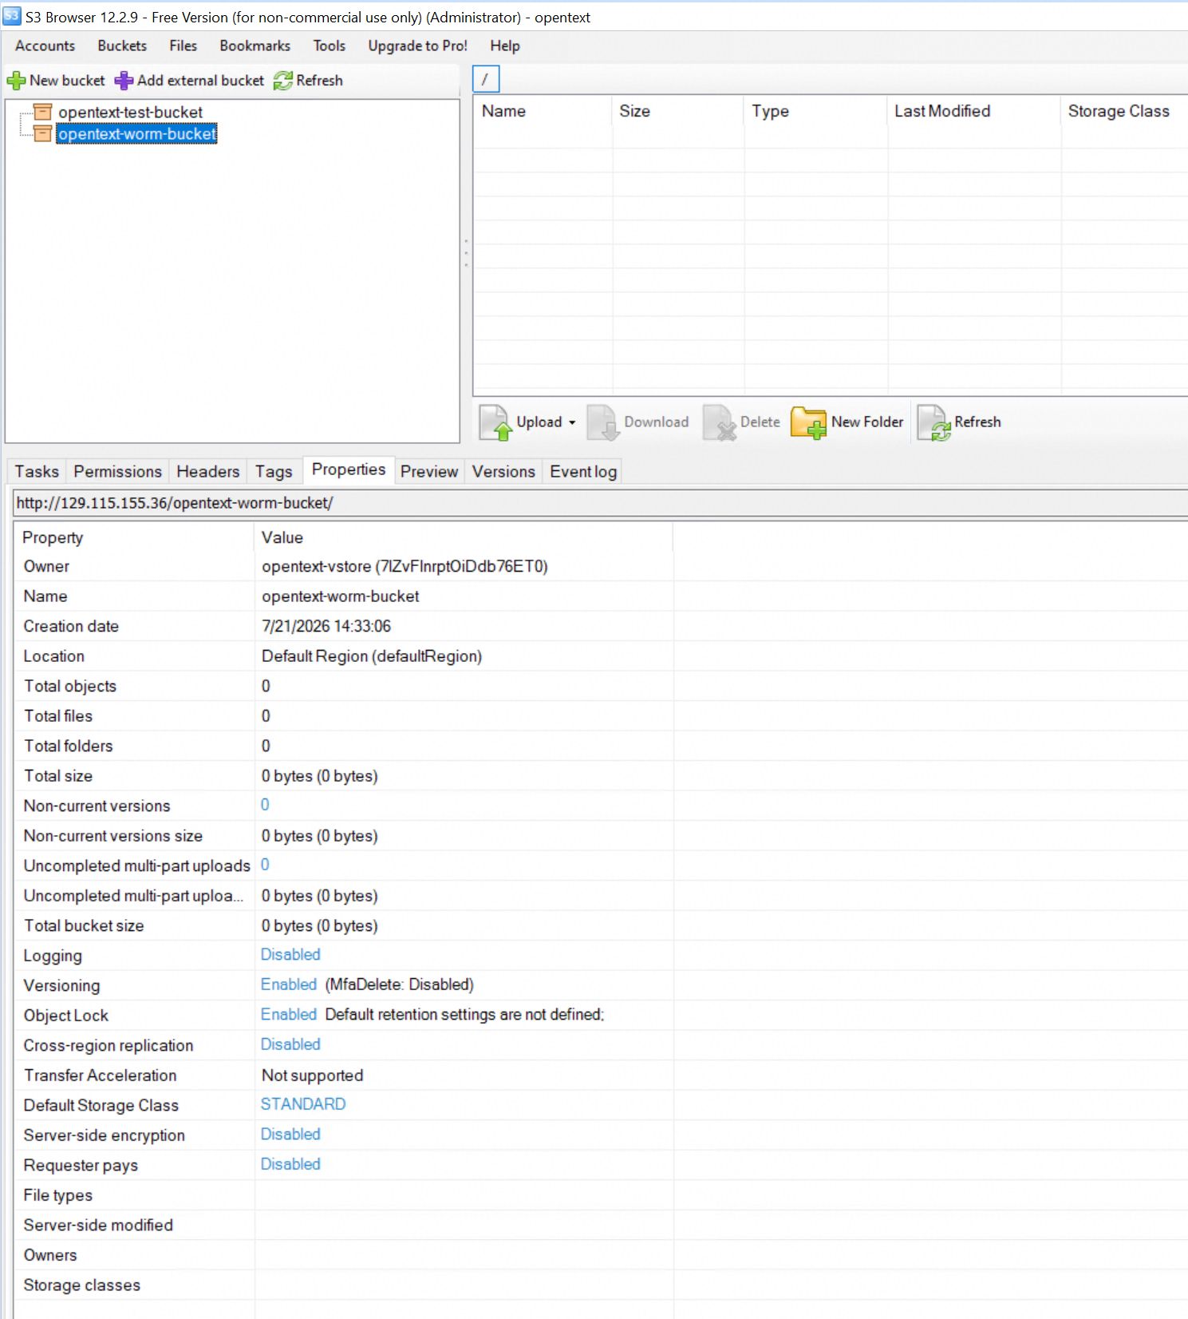Click Uncompleted multi-part uploads 0 link
This screenshot has height=1319, width=1188.
[265, 865]
